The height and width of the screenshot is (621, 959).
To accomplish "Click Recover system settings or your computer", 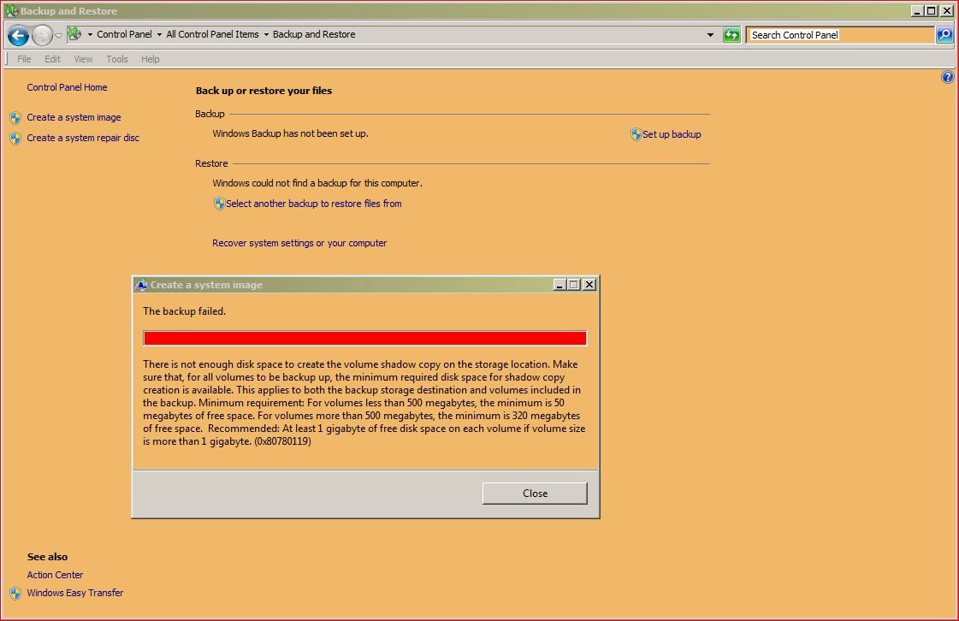I will 299,243.
